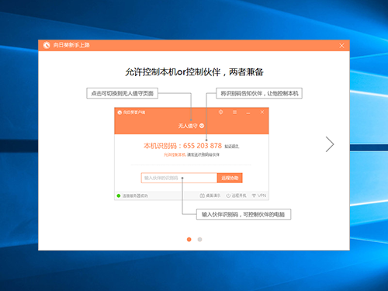Screen dimensions: 388x291
Task: Go to next tutorial page with right arrow
Action: [x=330, y=144]
